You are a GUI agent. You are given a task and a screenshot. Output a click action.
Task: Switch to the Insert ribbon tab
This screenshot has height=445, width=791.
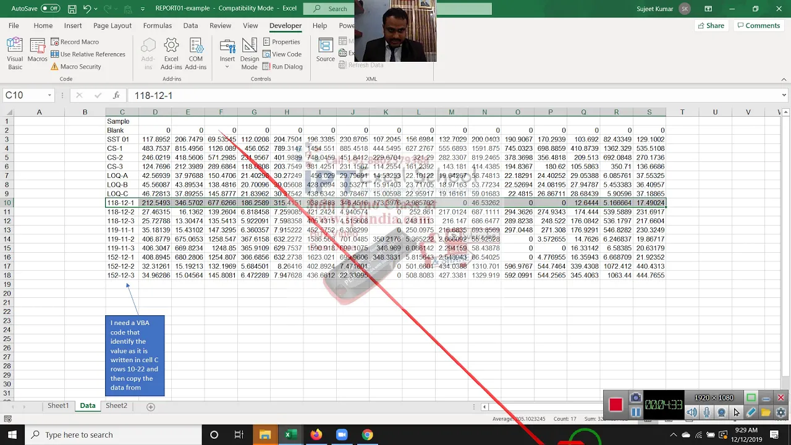tap(73, 25)
